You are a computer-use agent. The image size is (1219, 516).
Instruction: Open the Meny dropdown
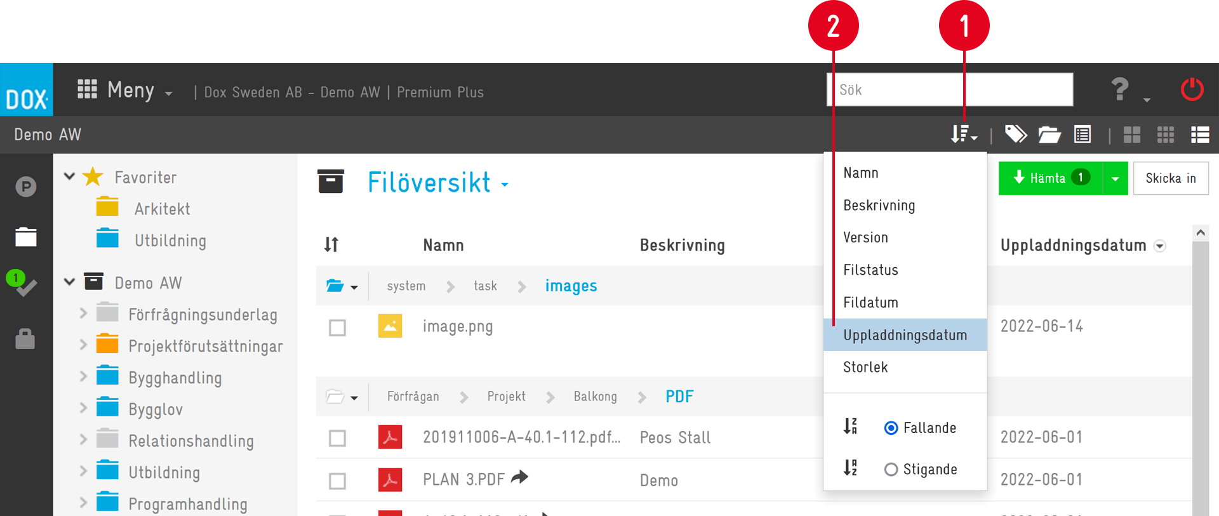click(125, 90)
